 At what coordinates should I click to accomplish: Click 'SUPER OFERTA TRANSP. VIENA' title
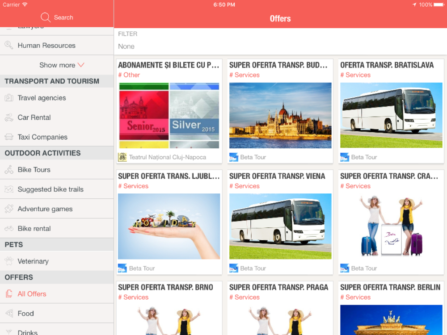[277, 176]
